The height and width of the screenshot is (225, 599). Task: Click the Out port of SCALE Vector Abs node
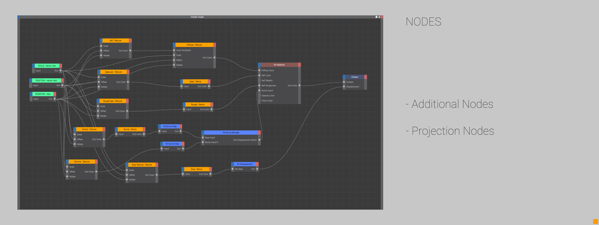point(60,71)
